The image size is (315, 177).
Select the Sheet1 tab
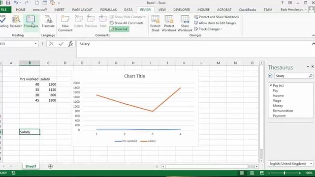[x=31, y=166]
